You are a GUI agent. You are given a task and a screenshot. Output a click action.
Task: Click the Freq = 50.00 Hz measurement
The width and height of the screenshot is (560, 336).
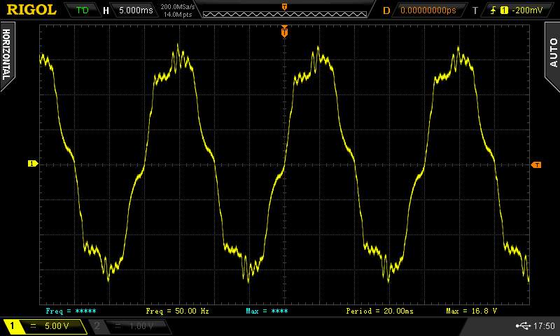pyautogui.click(x=177, y=310)
